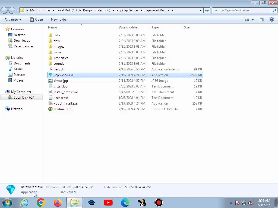Open Pictures library
The height and width of the screenshot is (208, 278).
(20, 75)
